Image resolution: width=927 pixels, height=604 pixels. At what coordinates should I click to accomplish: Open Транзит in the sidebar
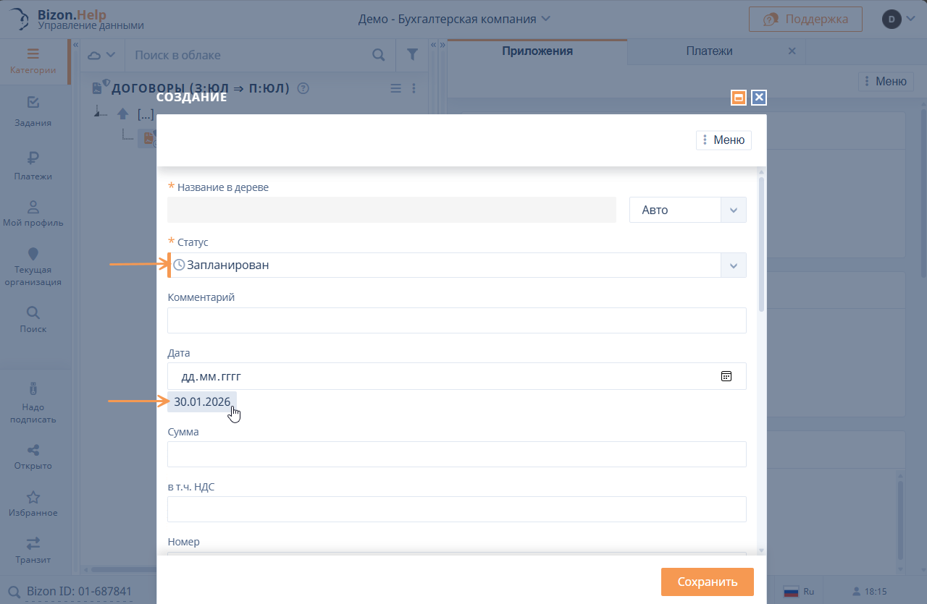[33, 550]
